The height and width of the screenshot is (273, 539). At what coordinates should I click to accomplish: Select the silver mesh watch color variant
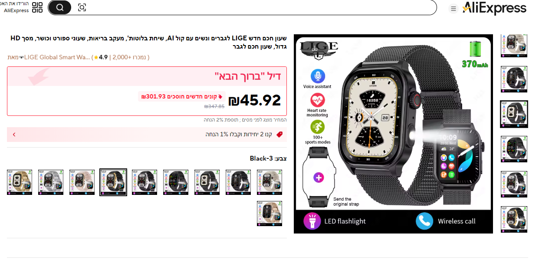coord(51,182)
